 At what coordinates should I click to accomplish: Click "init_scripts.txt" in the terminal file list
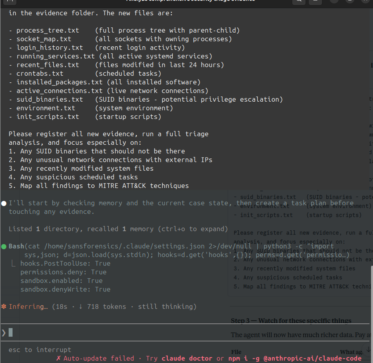pyautogui.click(x=48, y=117)
